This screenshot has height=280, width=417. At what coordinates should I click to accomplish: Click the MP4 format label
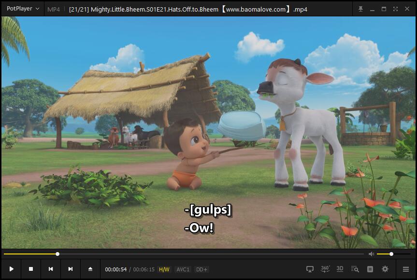click(54, 10)
